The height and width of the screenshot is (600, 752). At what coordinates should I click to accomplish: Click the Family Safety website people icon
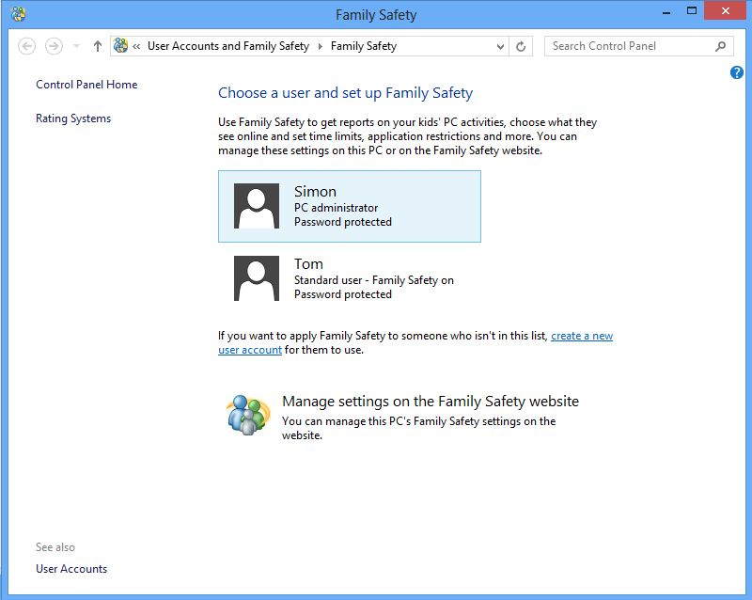pyautogui.click(x=247, y=415)
